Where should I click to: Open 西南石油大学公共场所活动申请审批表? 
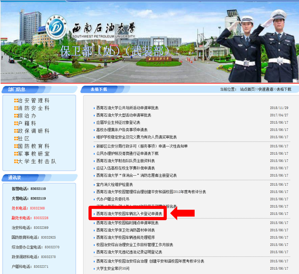coord(127,108)
